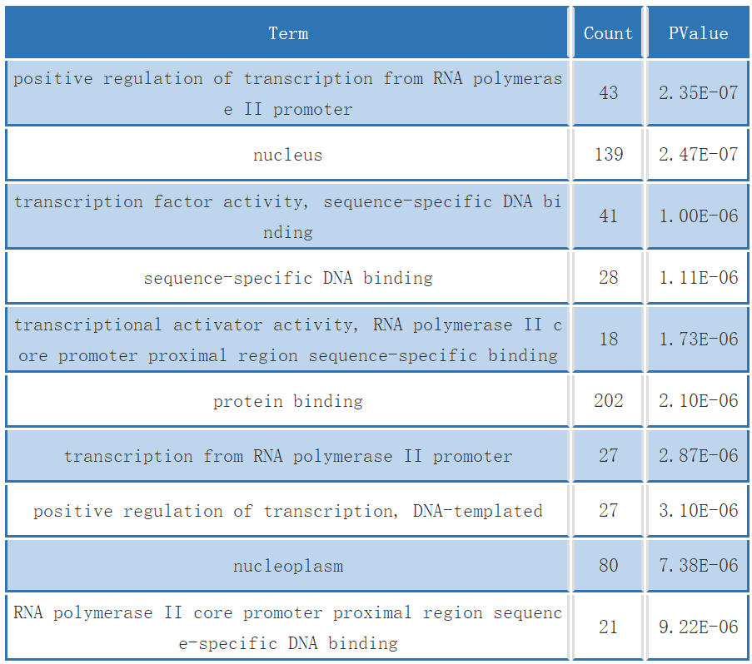The image size is (752, 664).
Task: Click transcription from RNA polymerase II promoter cell
Action: point(287,455)
